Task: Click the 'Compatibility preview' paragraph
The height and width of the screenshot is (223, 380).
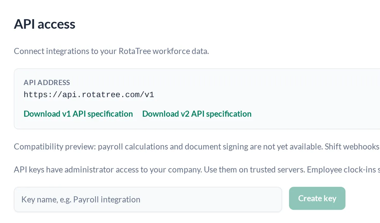Action: [197, 147]
